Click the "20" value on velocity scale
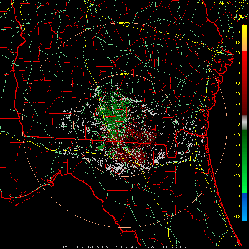The image size is (249, 249). coord(238,104)
